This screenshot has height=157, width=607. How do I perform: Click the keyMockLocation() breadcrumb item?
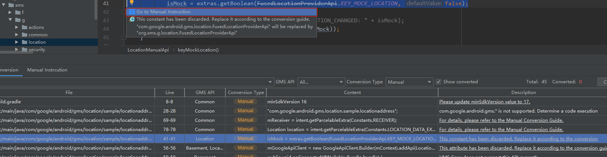point(198,50)
